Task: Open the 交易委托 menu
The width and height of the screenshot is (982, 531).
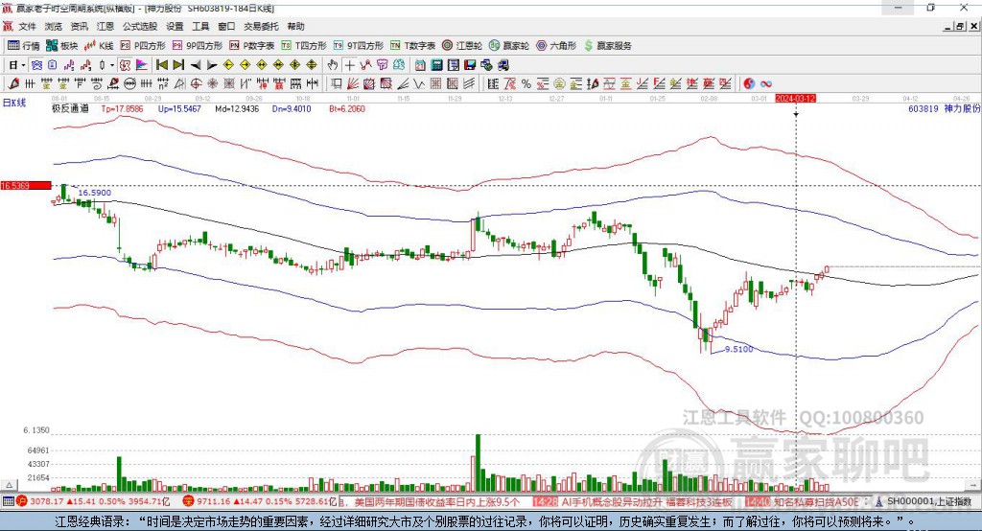Action: tap(261, 26)
